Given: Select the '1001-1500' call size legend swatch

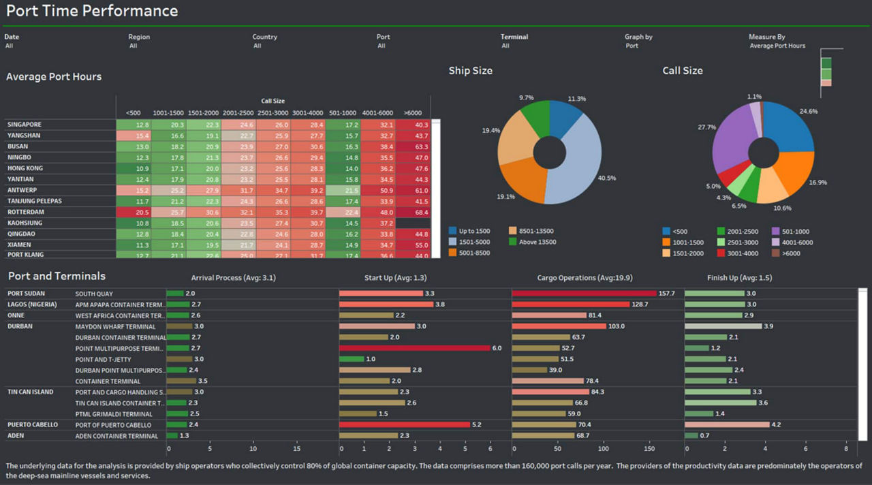Looking at the screenshot, I should (667, 242).
